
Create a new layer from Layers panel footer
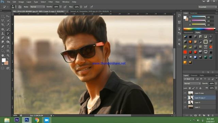pyautogui.click(x=208, y=115)
